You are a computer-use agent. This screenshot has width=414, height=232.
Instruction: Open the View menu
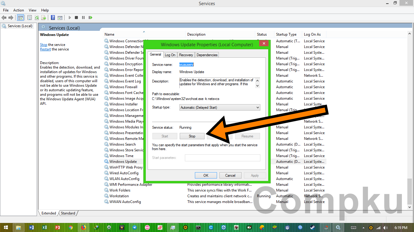tap(32, 10)
